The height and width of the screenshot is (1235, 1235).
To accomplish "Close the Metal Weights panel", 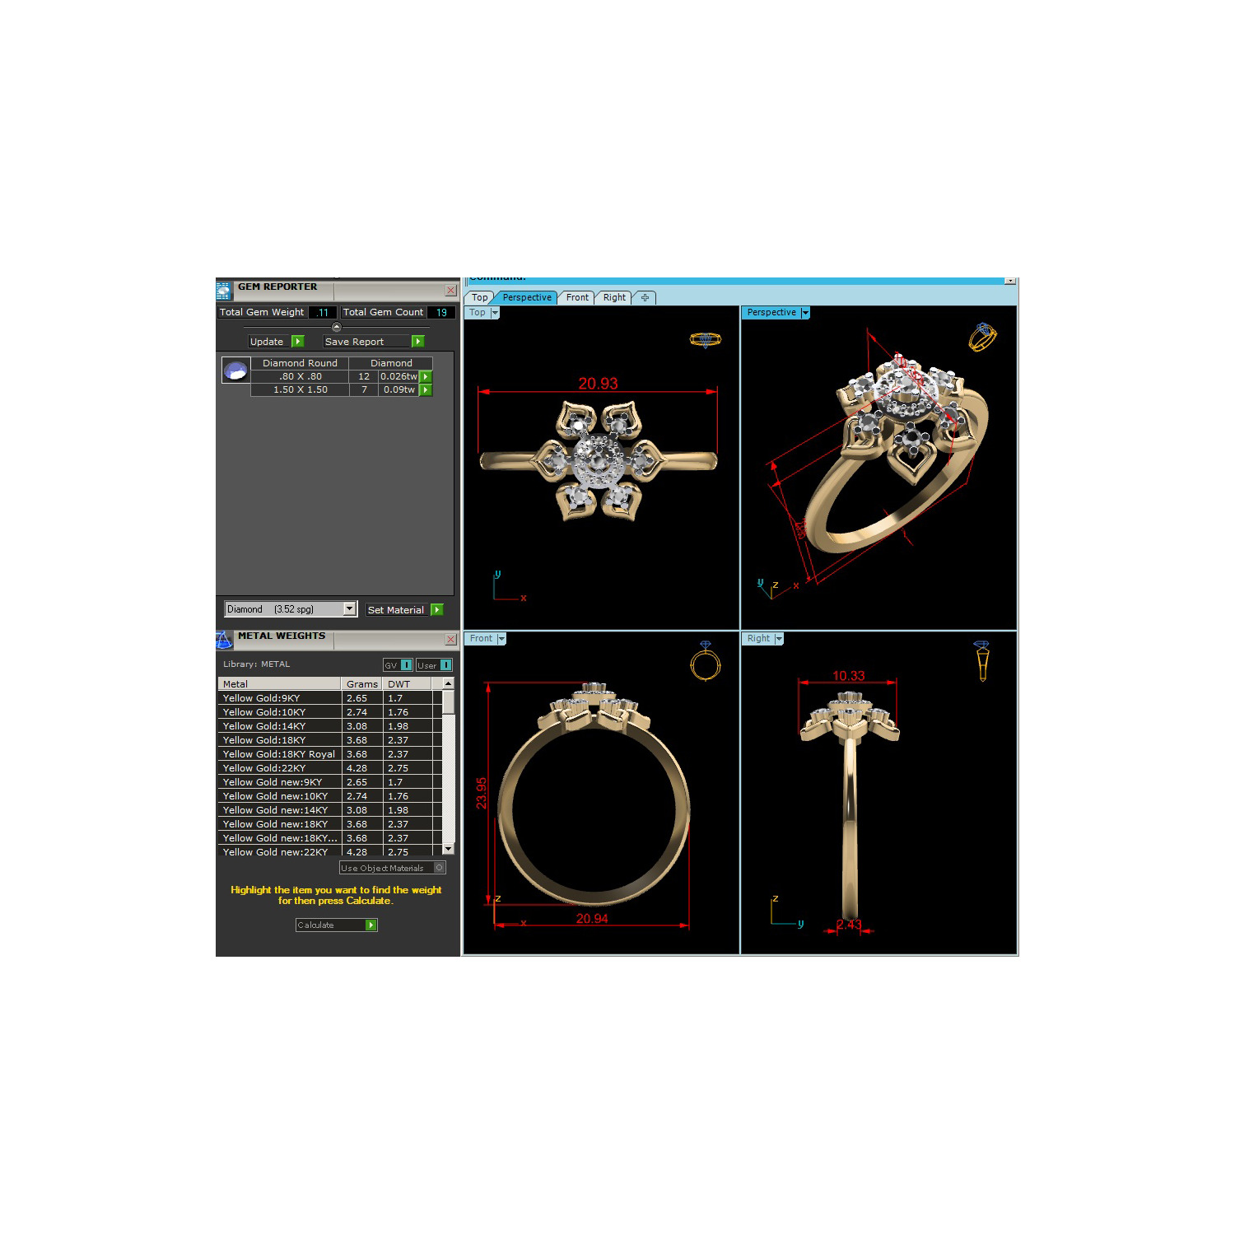I will tap(450, 640).
